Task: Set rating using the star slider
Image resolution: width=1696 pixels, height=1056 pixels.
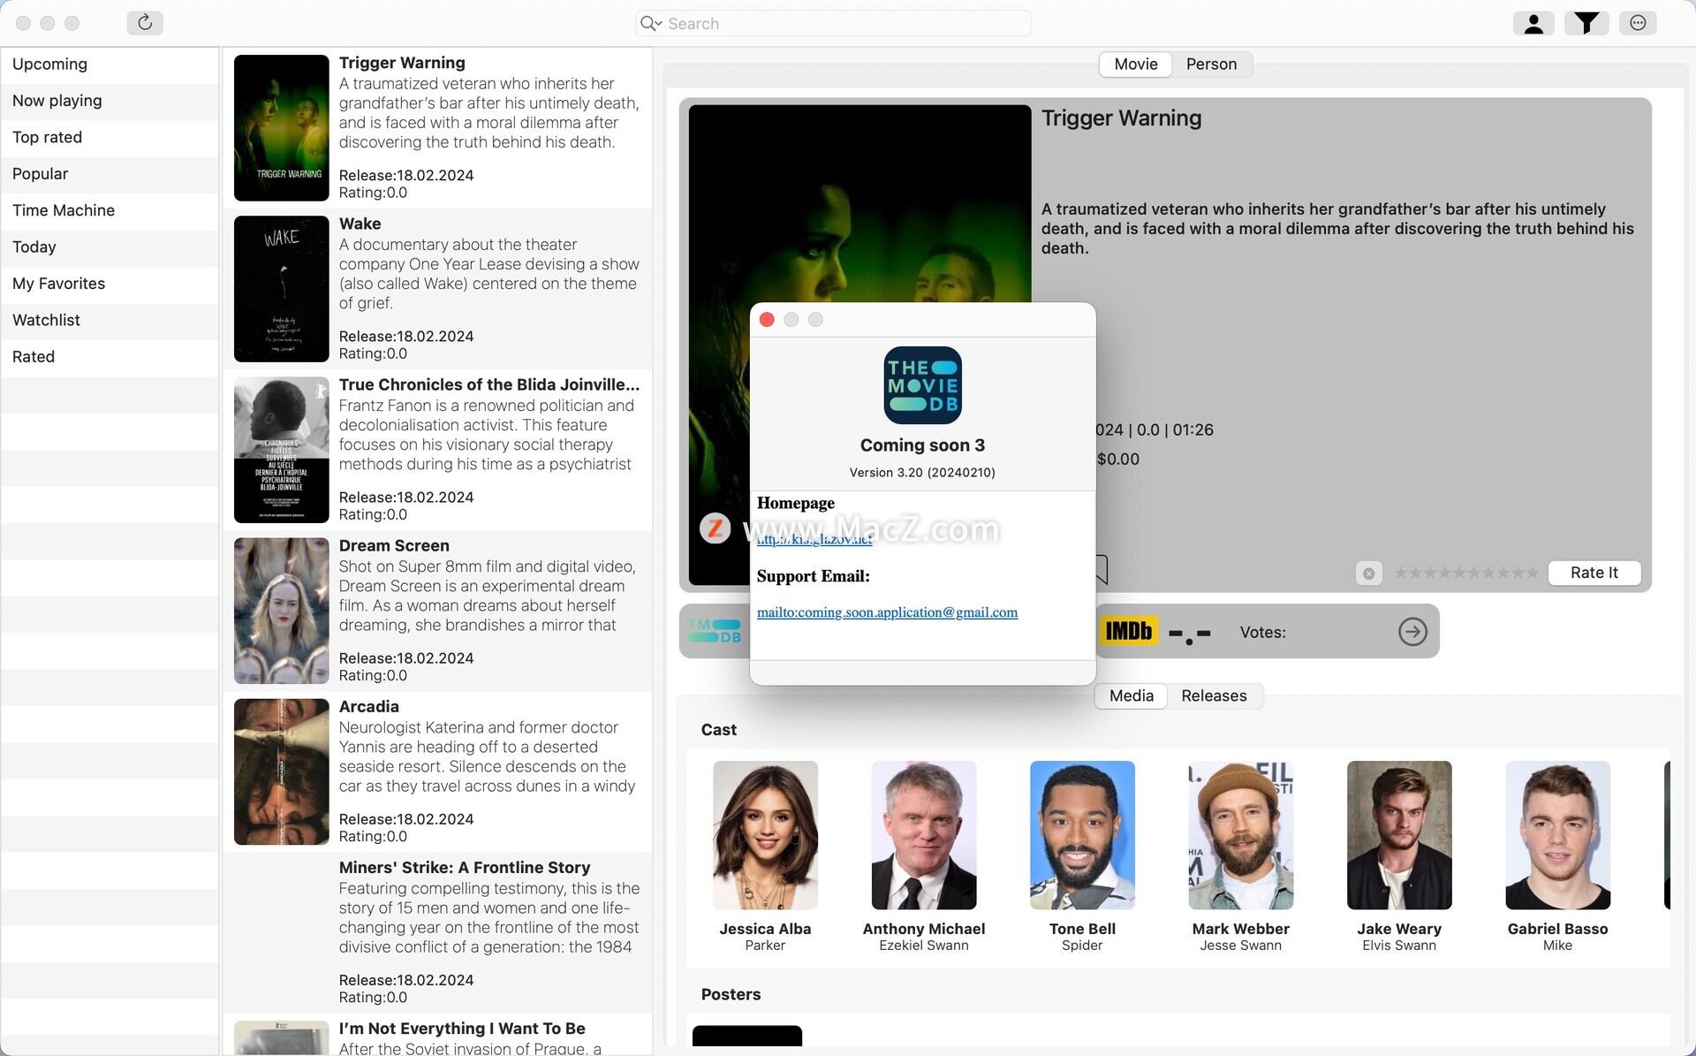Action: pos(1465,574)
